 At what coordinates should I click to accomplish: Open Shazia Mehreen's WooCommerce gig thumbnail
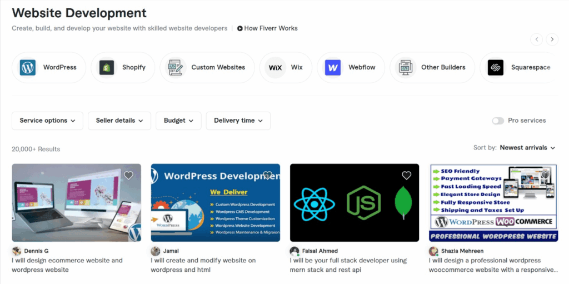click(x=493, y=202)
